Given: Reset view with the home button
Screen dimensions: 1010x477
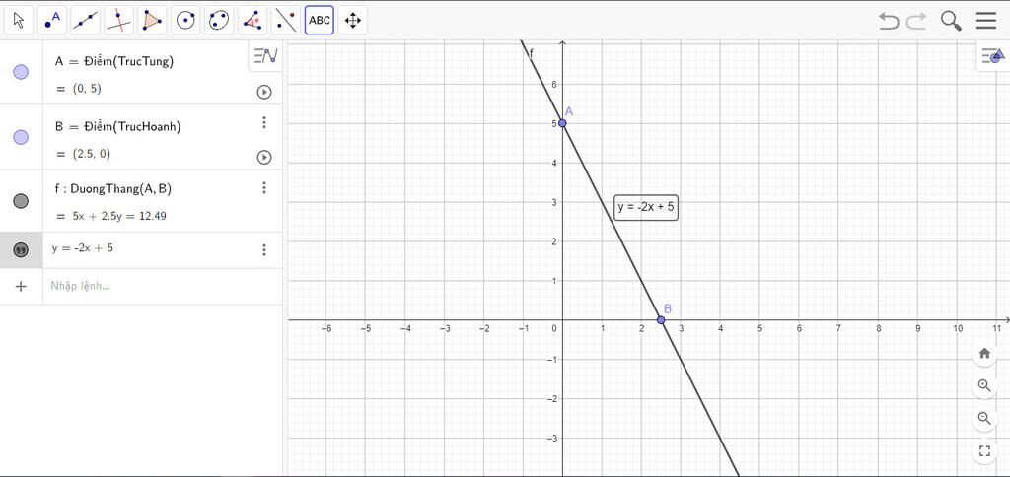Looking at the screenshot, I should 984,353.
